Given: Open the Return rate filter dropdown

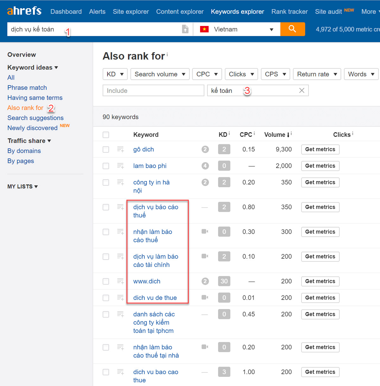Looking at the screenshot, I should (317, 74).
